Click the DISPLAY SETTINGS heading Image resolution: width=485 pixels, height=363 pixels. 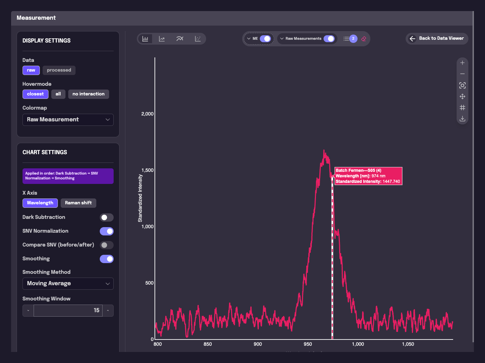46,41
